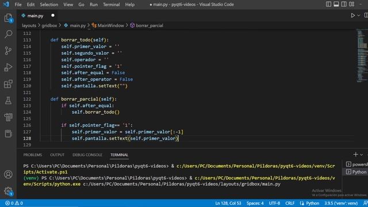Open Customize Layout icon
The width and height of the screenshot is (368, 207).
click(x=351, y=4)
